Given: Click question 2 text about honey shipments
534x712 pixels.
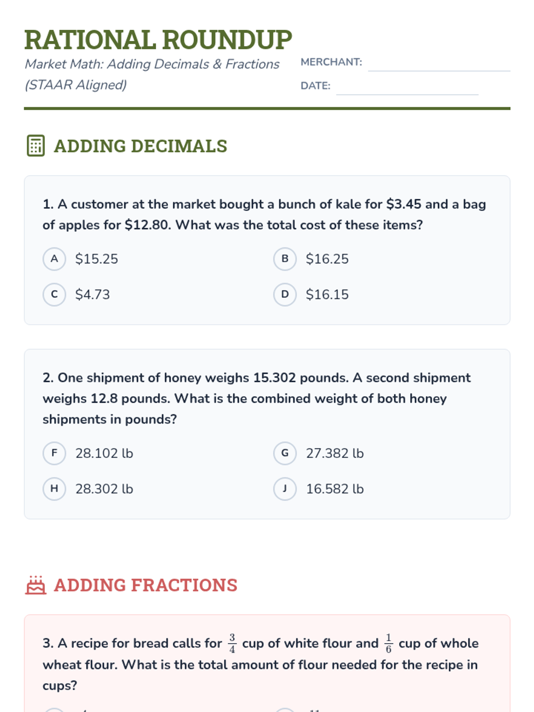Looking at the screenshot, I should tap(256, 398).
